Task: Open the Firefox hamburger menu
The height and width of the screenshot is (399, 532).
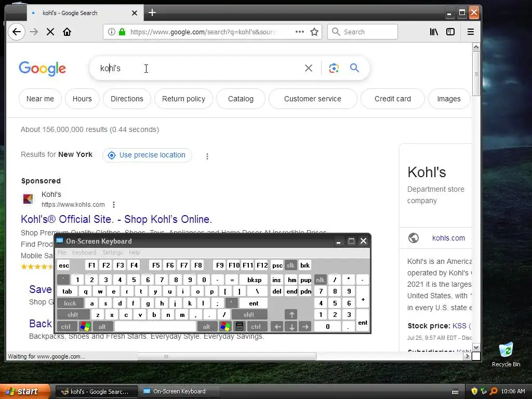Action: coord(471,32)
